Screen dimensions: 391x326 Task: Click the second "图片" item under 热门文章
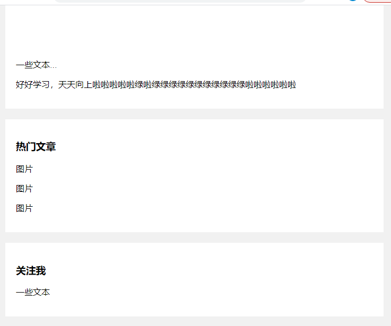tap(24, 189)
